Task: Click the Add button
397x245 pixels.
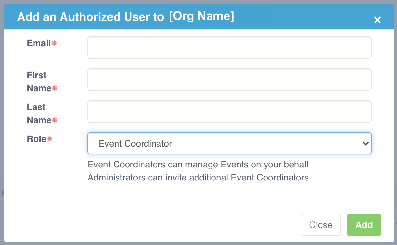Action: (364, 225)
